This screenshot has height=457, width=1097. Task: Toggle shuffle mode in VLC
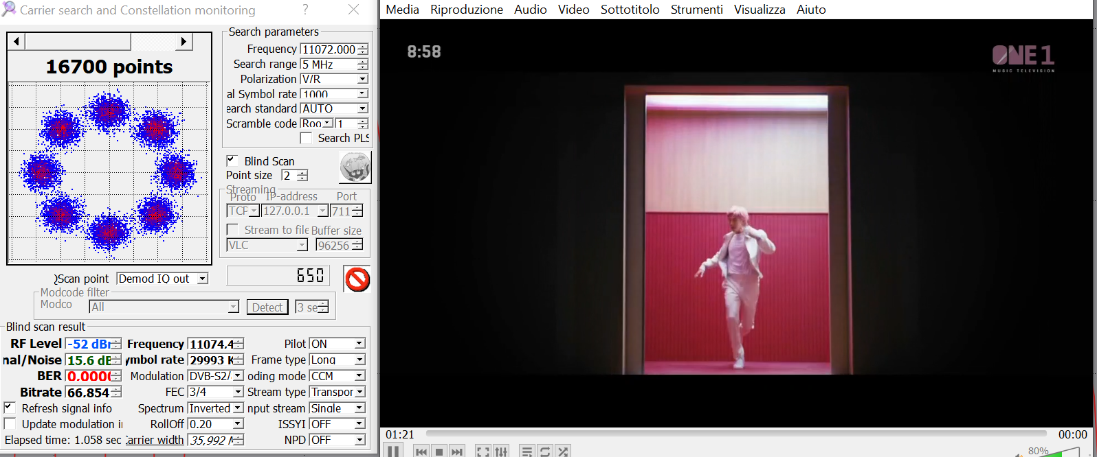[563, 452]
